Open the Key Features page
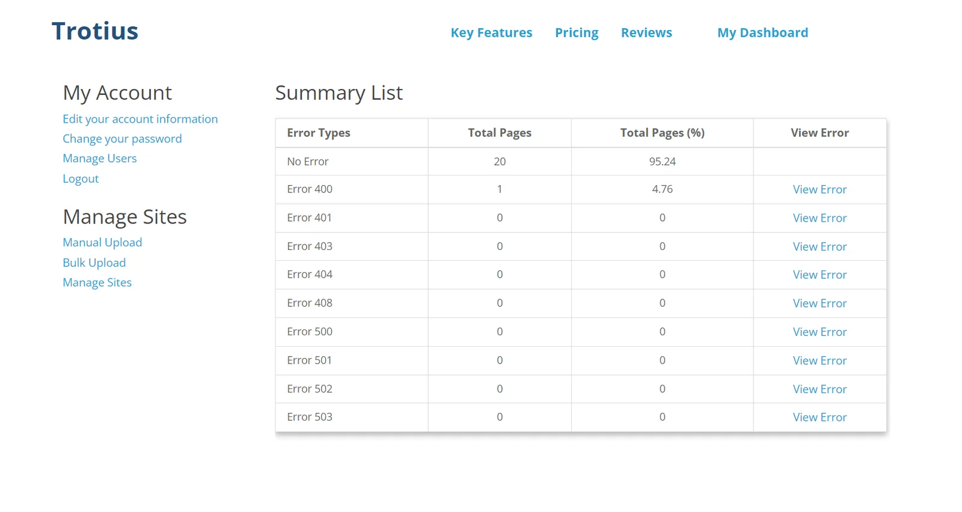The height and width of the screenshot is (512, 962). coord(491,33)
